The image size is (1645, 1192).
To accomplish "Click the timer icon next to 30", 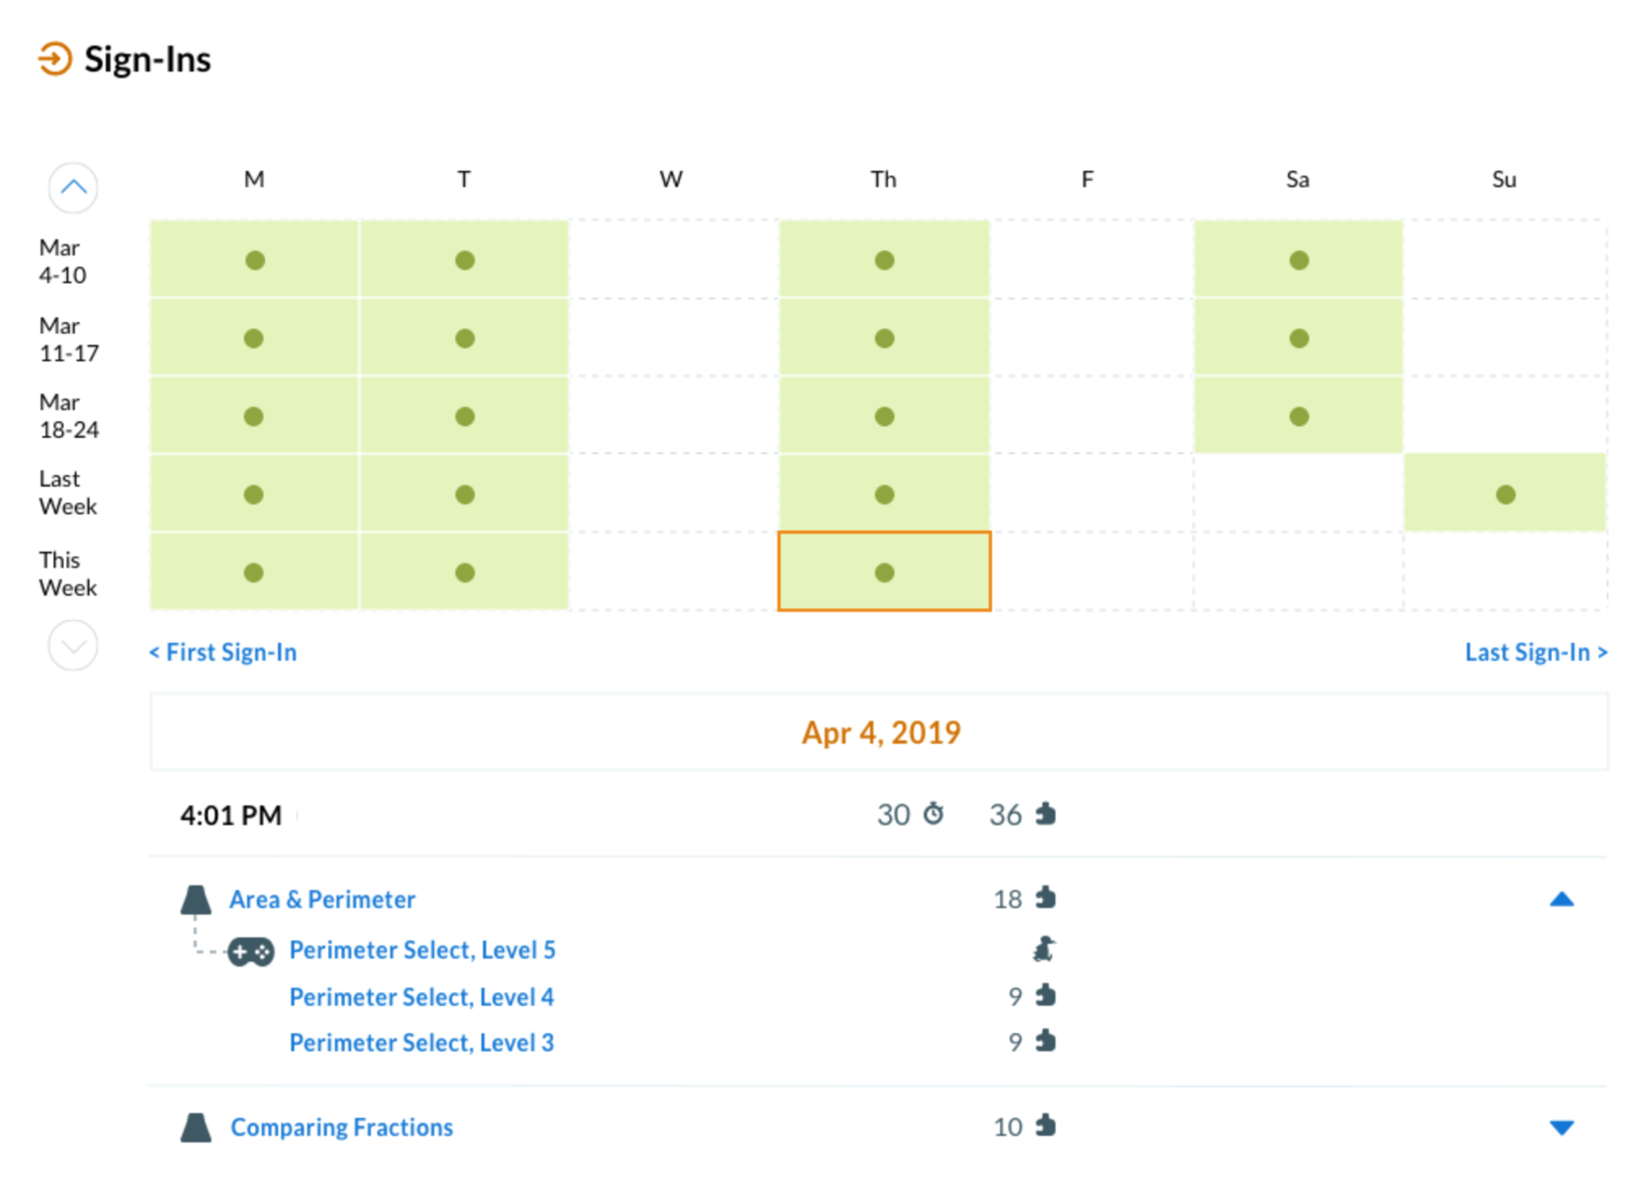I will [x=933, y=813].
